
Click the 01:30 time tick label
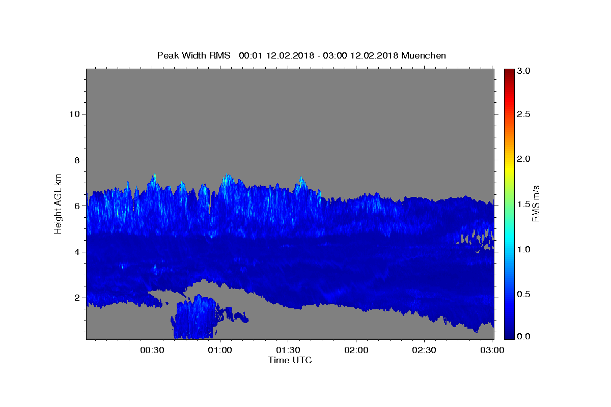288,351
